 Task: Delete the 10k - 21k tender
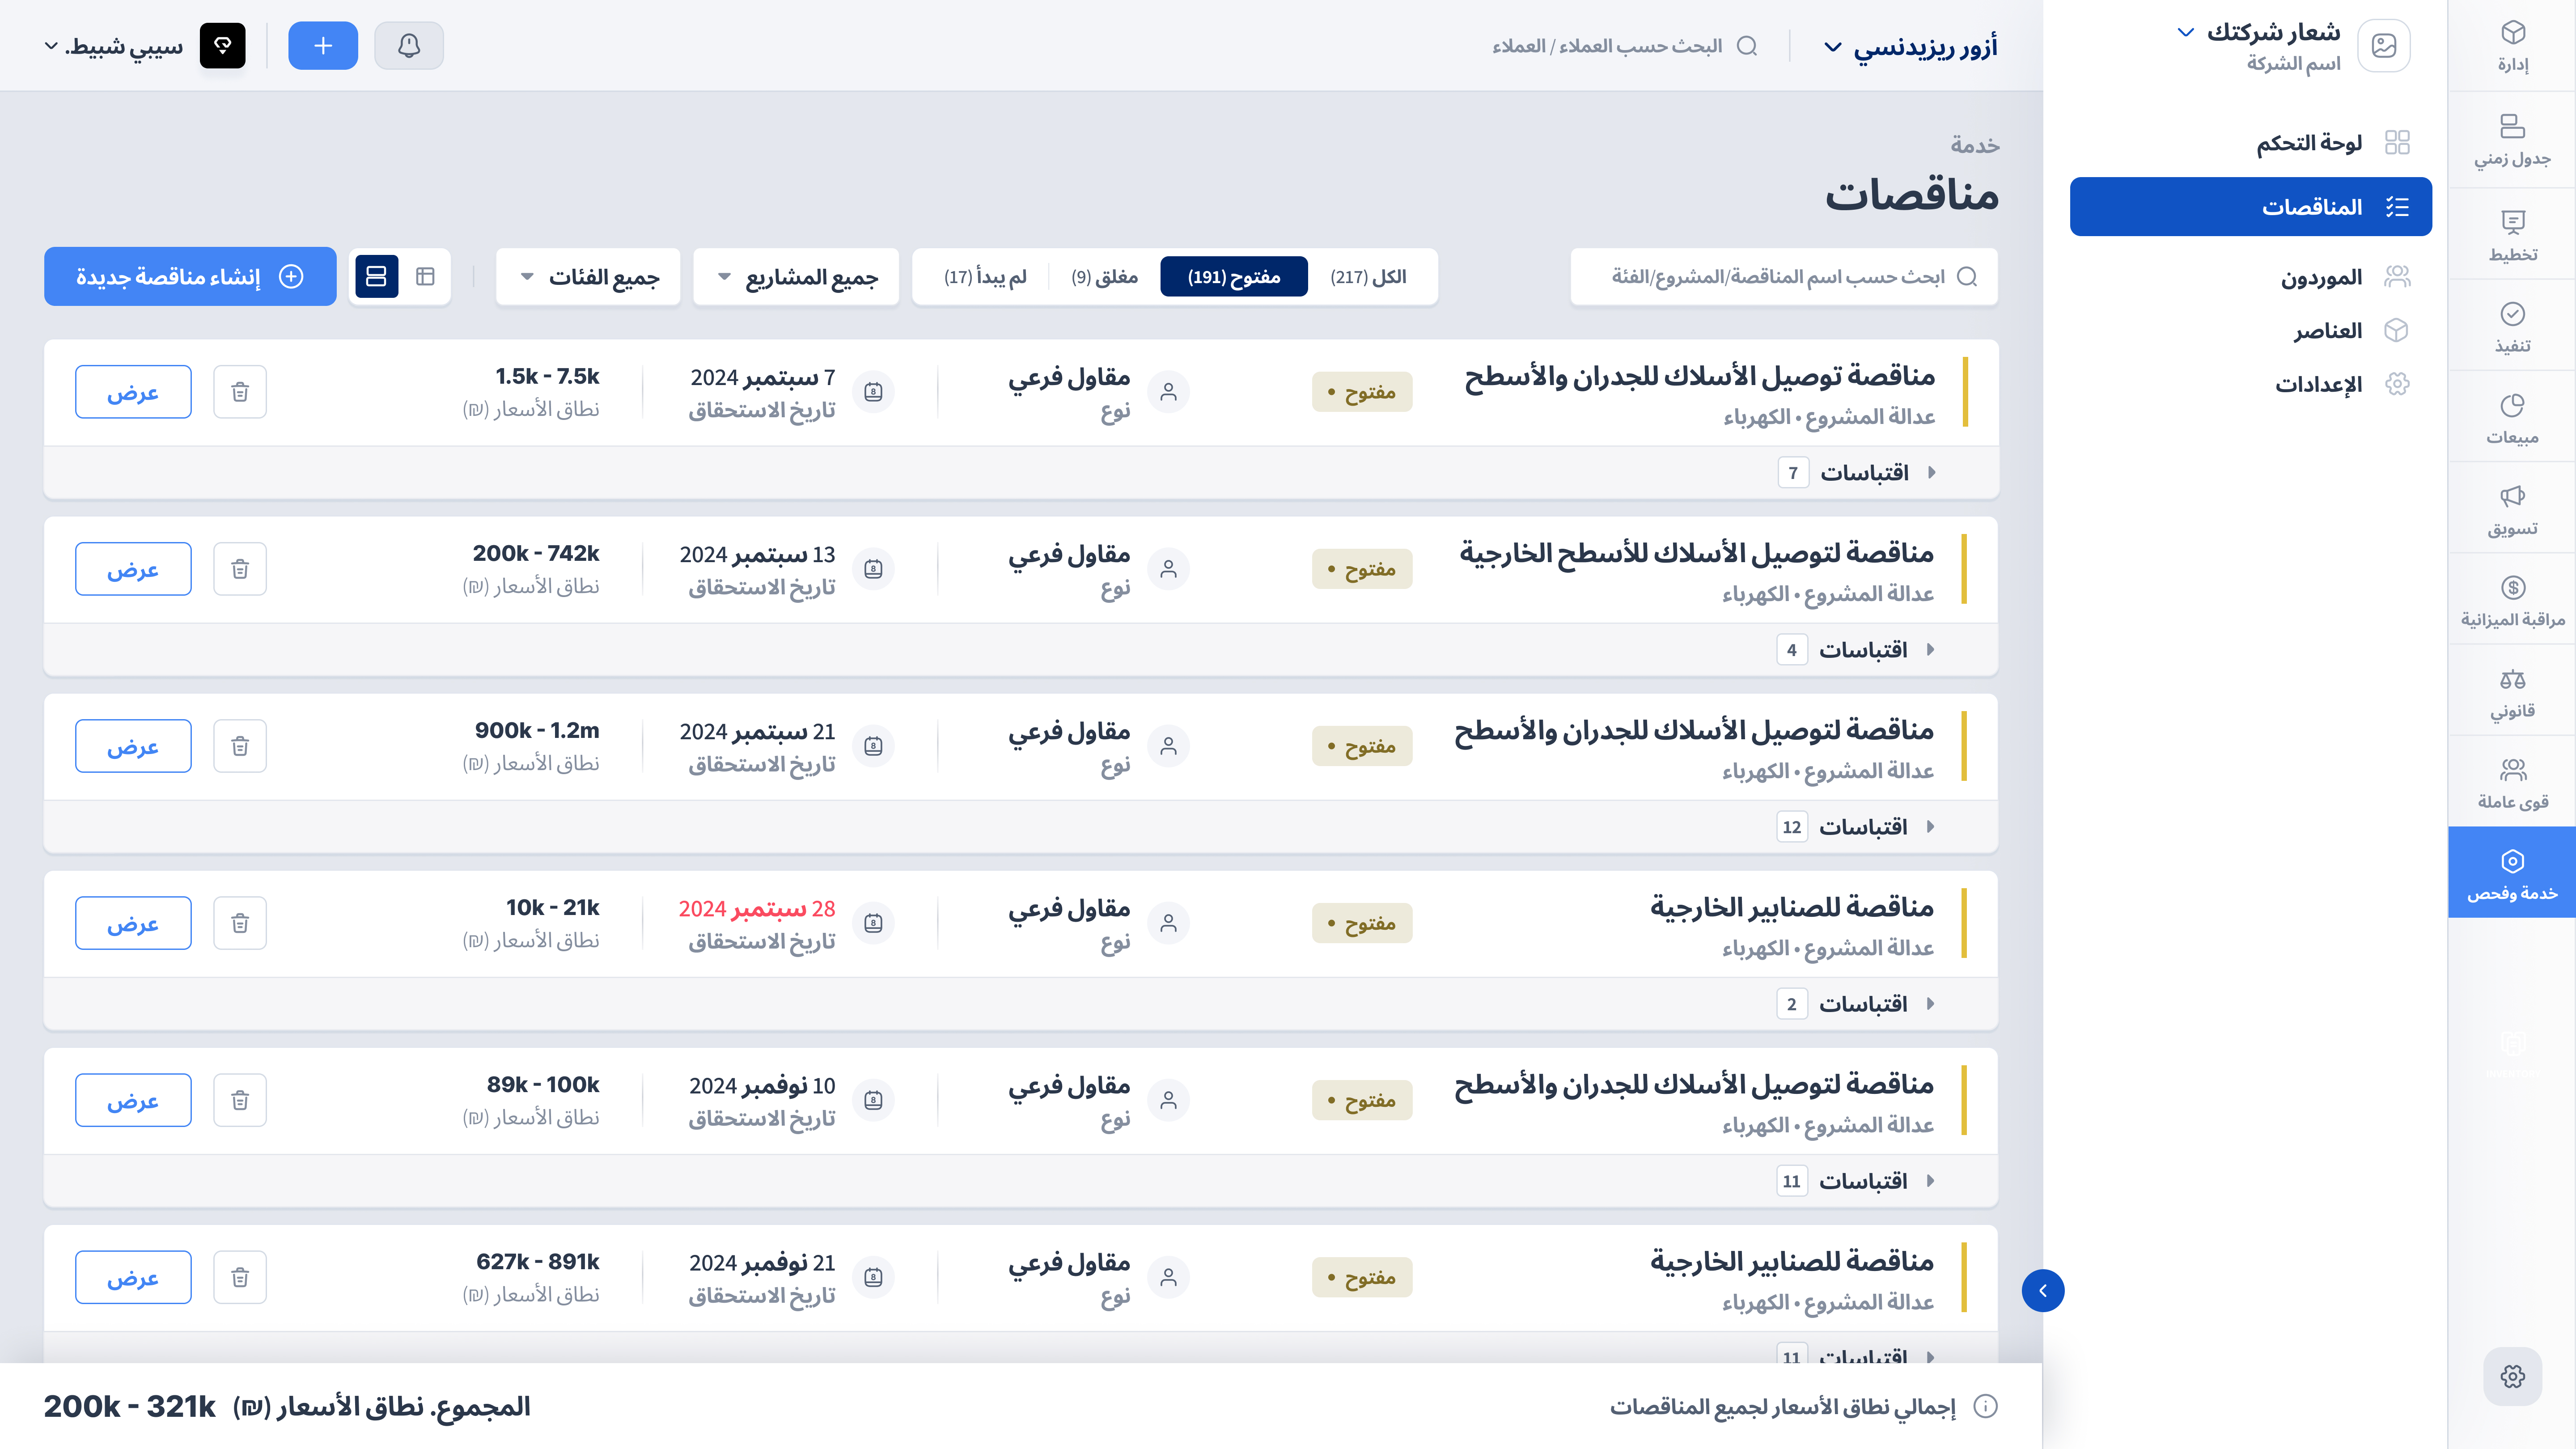click(x=240, y=923)
